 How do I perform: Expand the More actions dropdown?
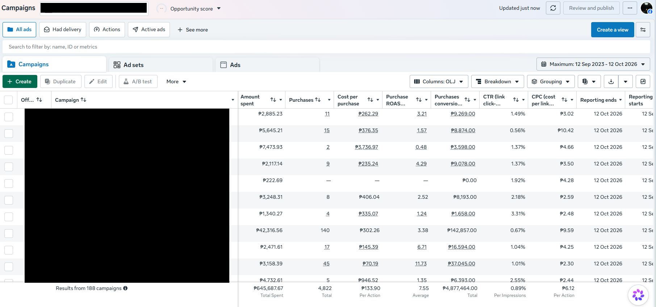pyautogui.click(x=176, y=81)
